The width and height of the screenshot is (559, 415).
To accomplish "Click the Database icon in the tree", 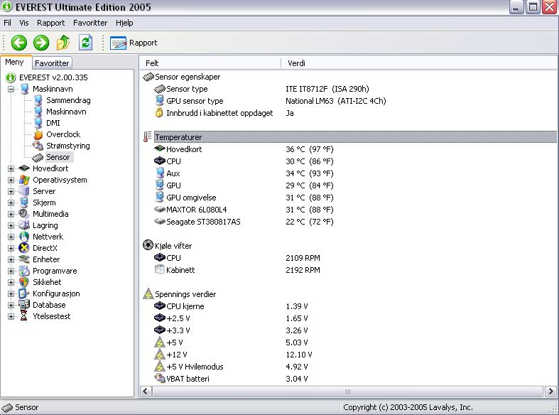I will click(24, 305).
